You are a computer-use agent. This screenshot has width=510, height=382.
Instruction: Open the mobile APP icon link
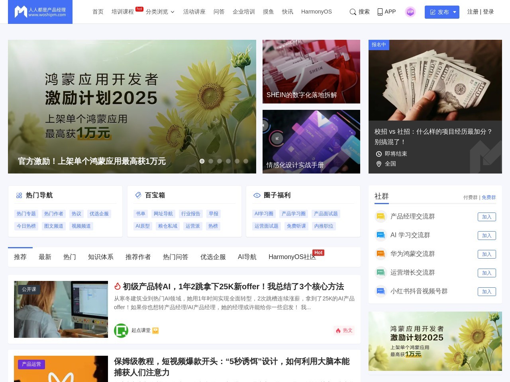[x=380, y=12]
